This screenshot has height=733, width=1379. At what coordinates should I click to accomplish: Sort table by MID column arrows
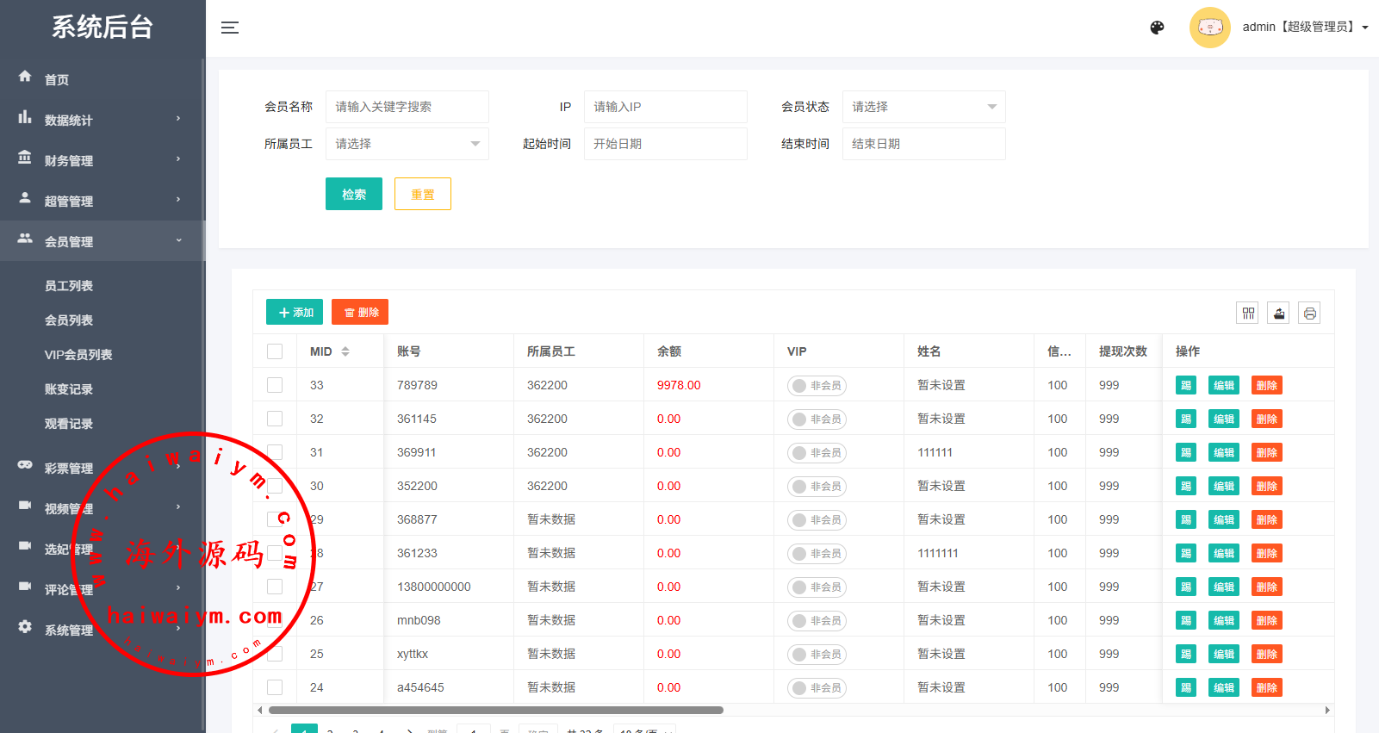tap(345, 351)
